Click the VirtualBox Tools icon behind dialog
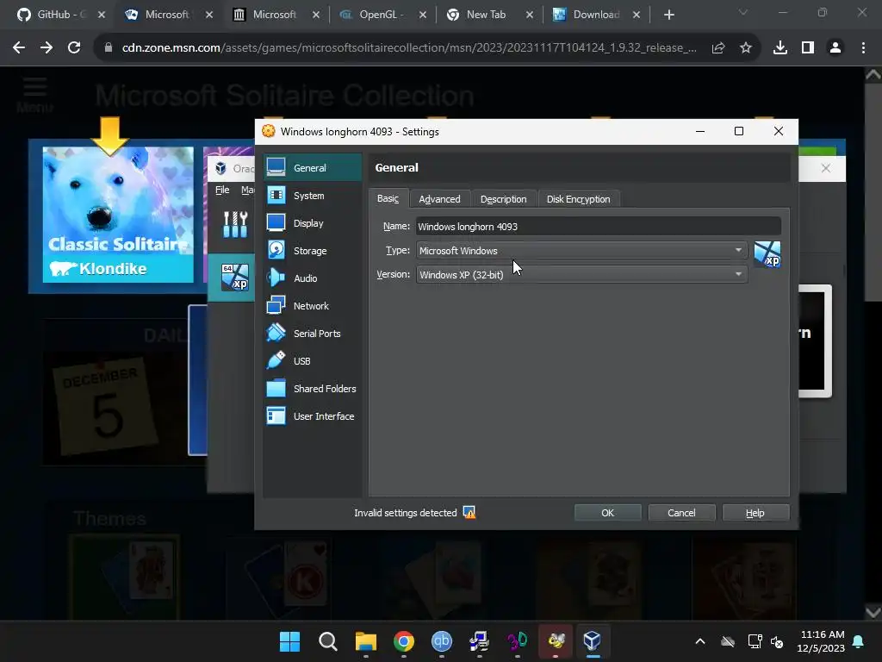The height and width of the screenshot is (662, 882). click(235, 224)
